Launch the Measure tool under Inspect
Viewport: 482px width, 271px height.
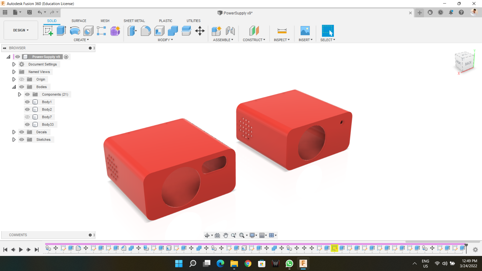click(x=282, y=31)
